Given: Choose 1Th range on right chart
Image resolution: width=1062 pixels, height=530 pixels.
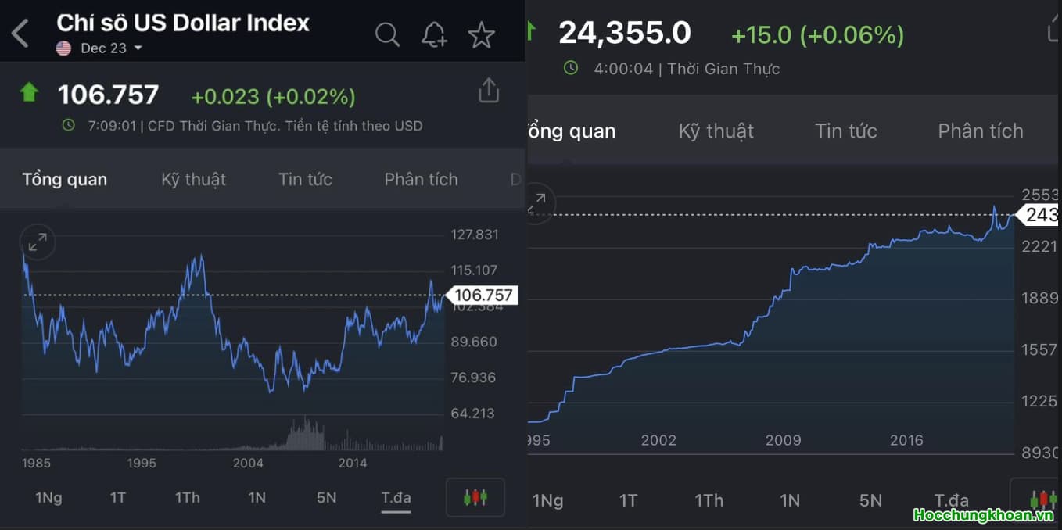Looking at the screenshot, I should (709, 500).
